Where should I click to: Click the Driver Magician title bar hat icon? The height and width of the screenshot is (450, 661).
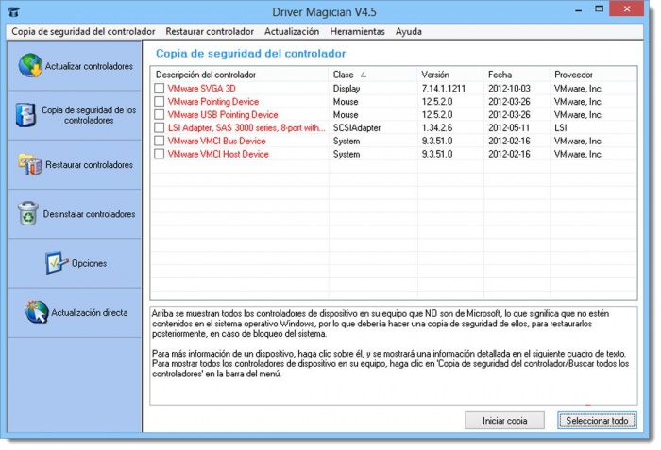tap(13, 11)
